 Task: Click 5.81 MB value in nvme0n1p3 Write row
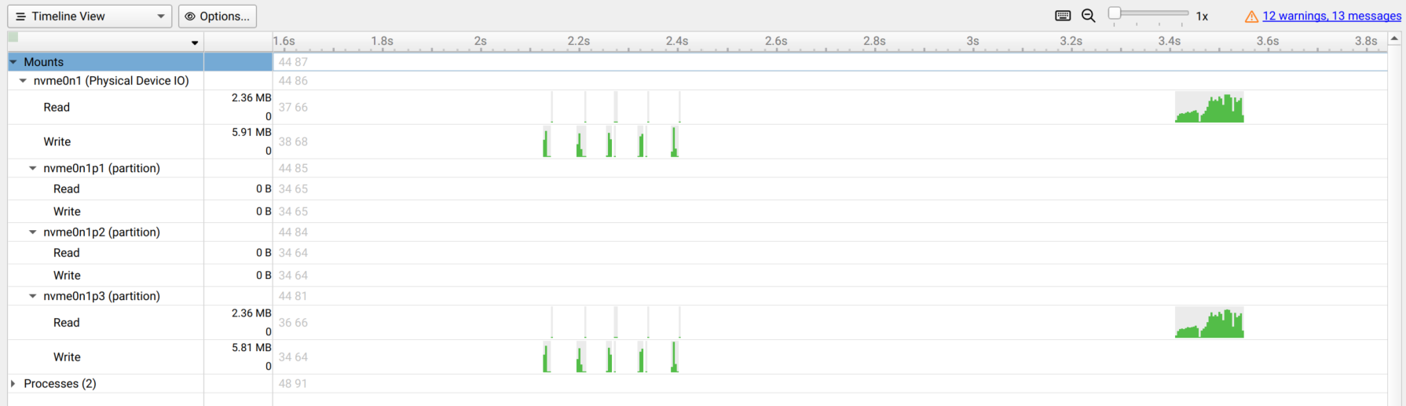point(251,348)
